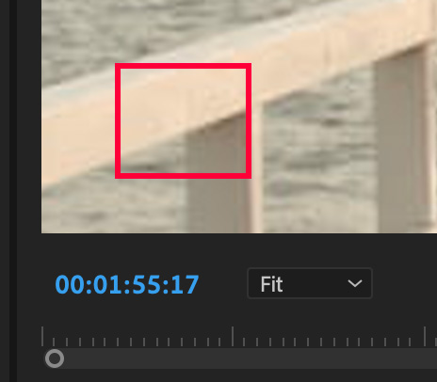
Task: Click the first tall time ruler tick
Action: pos(42,336)
